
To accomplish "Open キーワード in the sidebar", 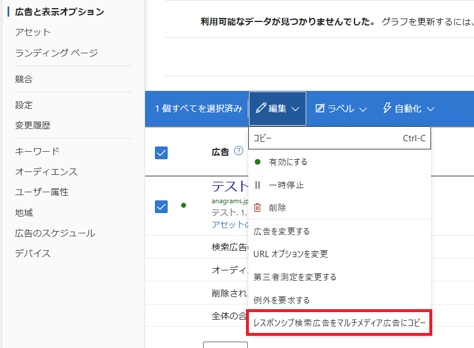I will pyautogui.click(x=37, y=152).
